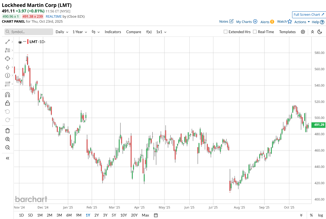Click the 491.29 current price label

point(319,125)
